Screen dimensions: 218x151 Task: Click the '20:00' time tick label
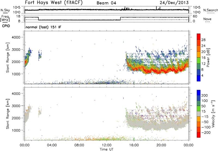(x=161, y=145)
